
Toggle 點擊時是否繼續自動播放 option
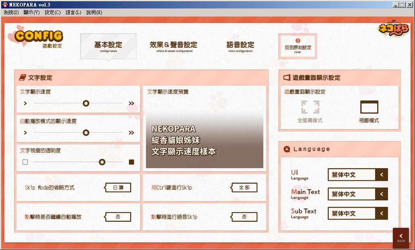[x=118, y=217]
